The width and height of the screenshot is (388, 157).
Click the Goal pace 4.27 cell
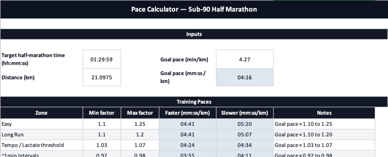tap(245, 59)
